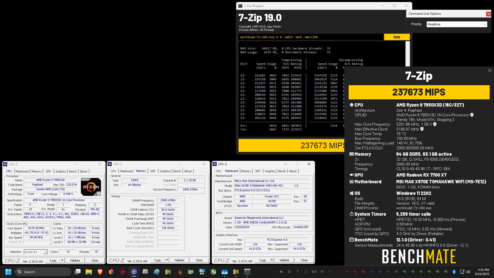
Task: Click Code Name Raphael field
Action: pos(38,185)
